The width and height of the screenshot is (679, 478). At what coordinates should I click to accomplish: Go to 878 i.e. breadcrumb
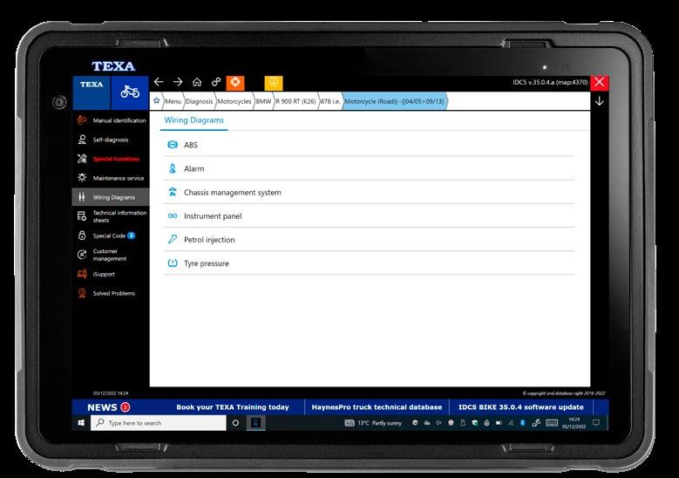click(330, 101)
